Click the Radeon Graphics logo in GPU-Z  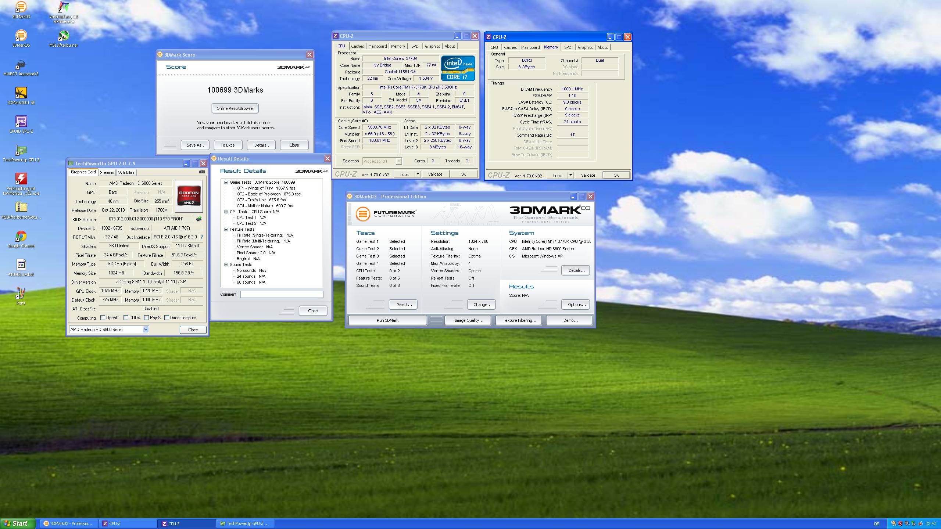[189, 197]
